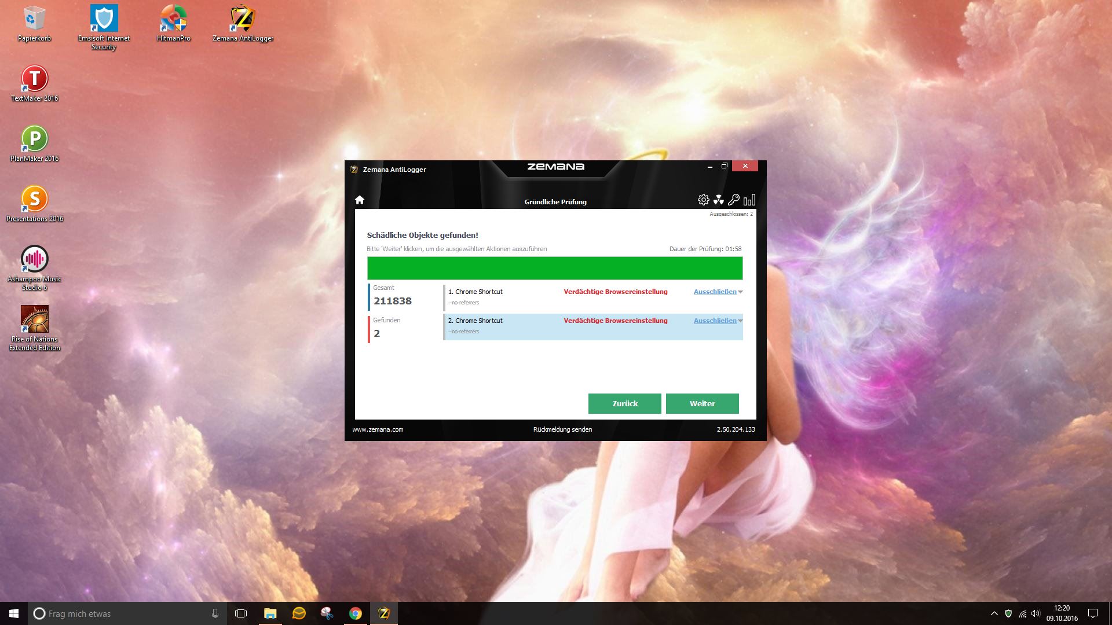This screenshot has width=1112, height=625.
Task: Click the radiation quarantine icon
Action: (719, 200)
